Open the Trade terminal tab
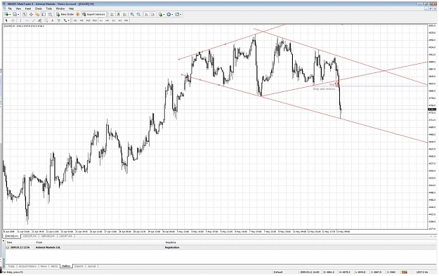This screenshot has width=439, height=276. (x=11, y=266)
